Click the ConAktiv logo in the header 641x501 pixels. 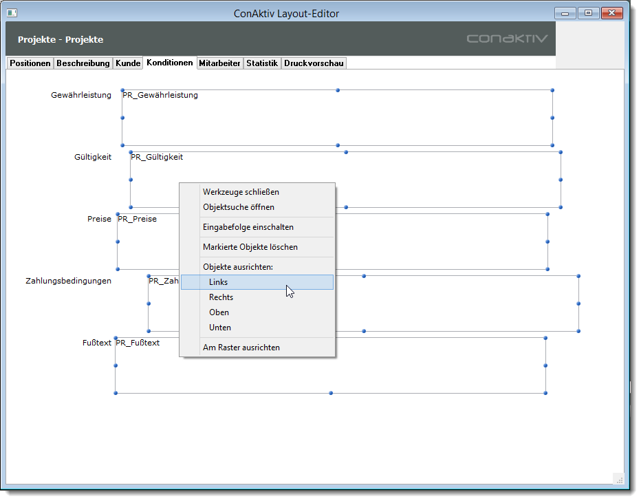(x=507, y=39)
